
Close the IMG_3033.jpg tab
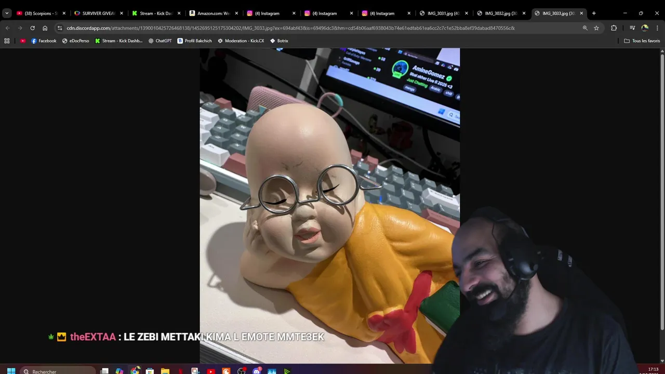click(x=581, y=13)
